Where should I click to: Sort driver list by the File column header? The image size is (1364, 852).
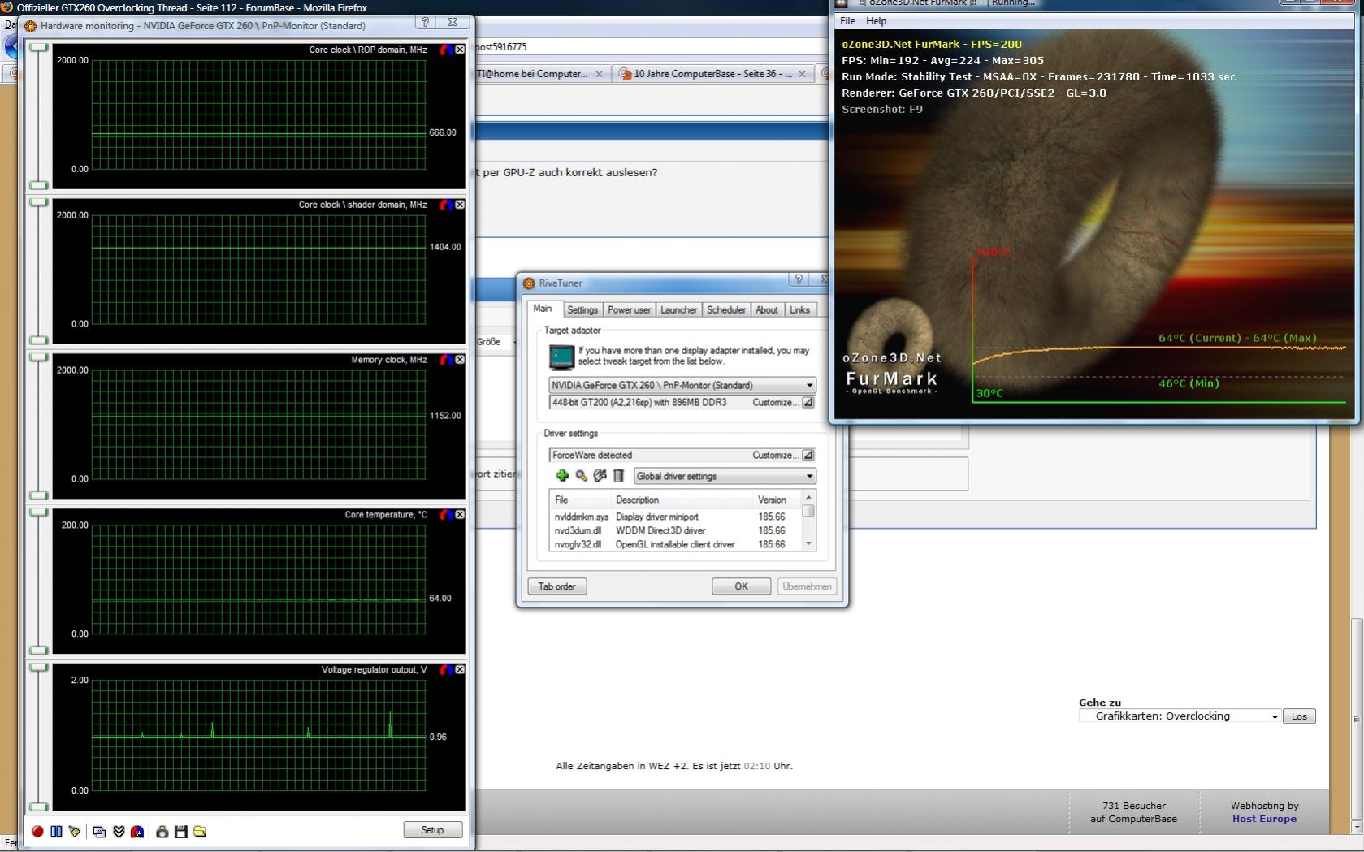[581, 500]
